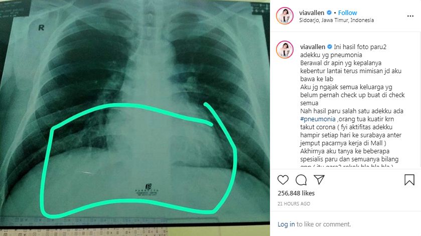This screenshot has height=236, width=421.
Task: Open the comment bubble icon
Action: tap(301, 180)
